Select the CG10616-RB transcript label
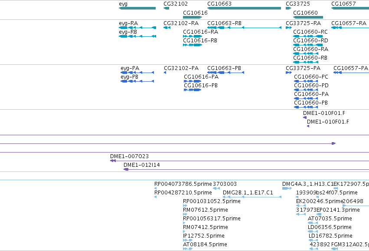 200,41
